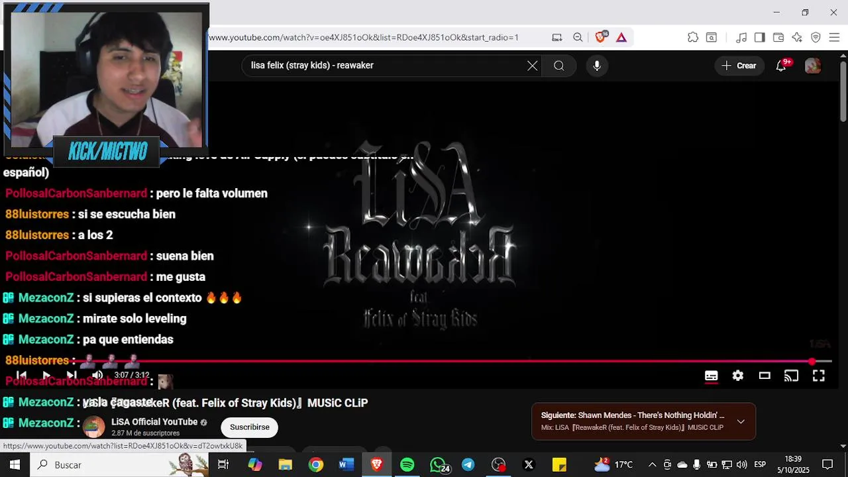The width and height of the screenshot is (848, 477).
Task: Click the taskbar Buscar search box
Action: coord(119,465)
